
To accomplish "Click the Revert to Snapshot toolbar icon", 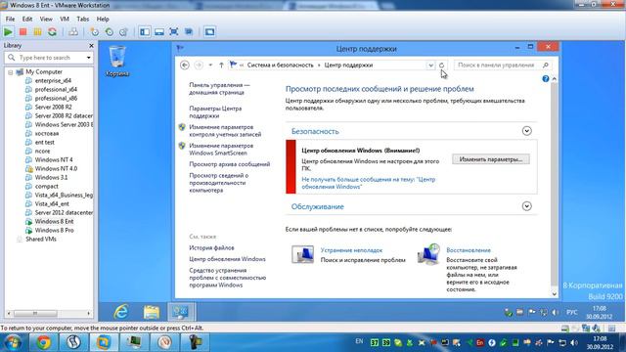I will tap(109, 32).
